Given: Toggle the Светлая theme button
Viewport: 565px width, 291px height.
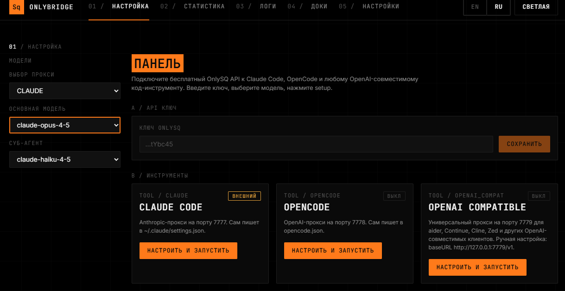Looking at the screenshot, I should 536,7.
